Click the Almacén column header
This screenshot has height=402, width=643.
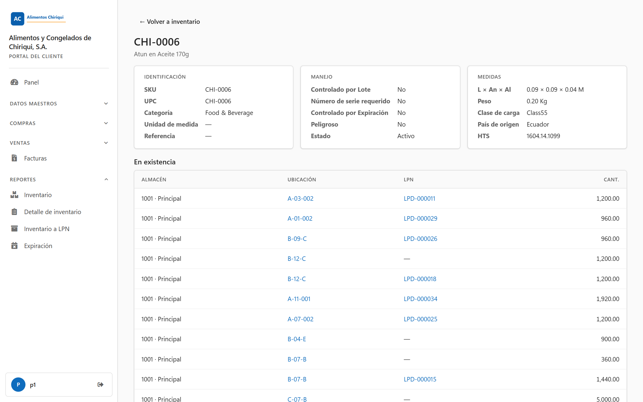click(154, 180)
